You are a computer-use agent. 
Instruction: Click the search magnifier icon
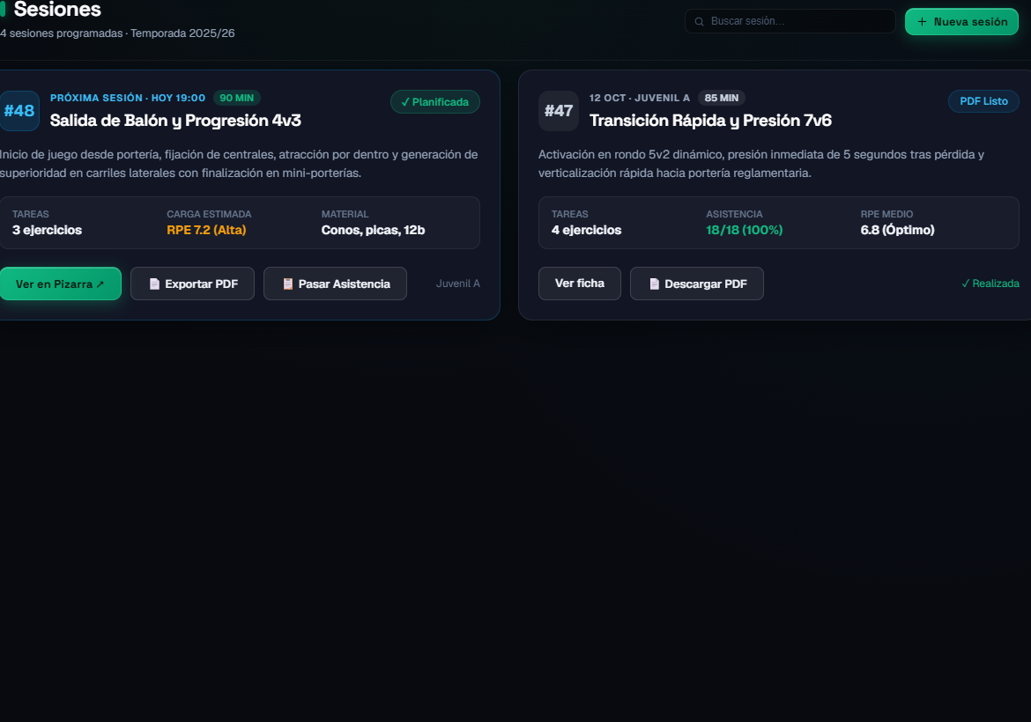[699, 22]
